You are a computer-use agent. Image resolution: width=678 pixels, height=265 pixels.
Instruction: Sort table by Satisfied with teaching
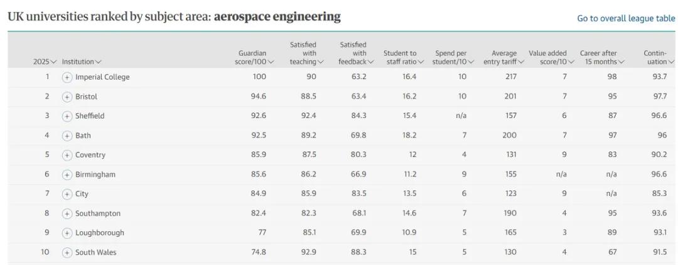click(306, 53)
